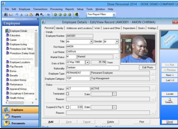The width and height of the screenshot is (178, 129).
Task: Switch to the Dependants tab
Action: pyautogui.click(x=129, y=28)
